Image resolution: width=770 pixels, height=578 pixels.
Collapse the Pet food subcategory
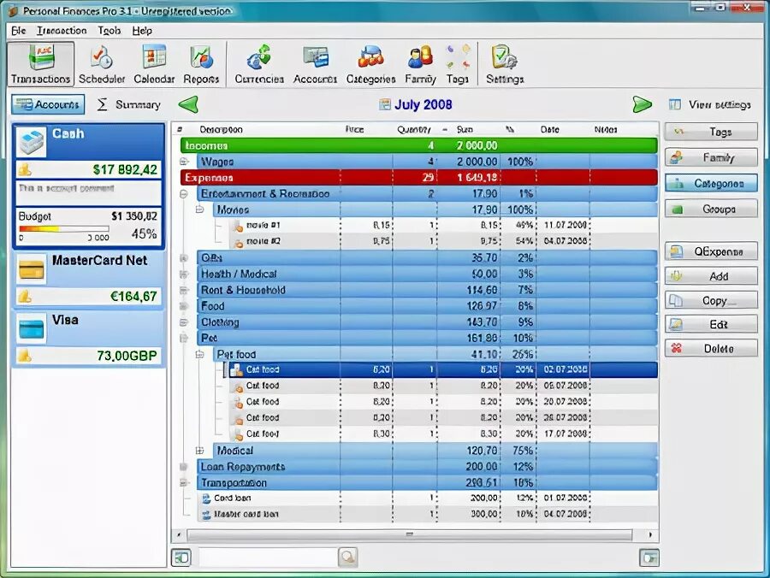click(x=200, y=354)
